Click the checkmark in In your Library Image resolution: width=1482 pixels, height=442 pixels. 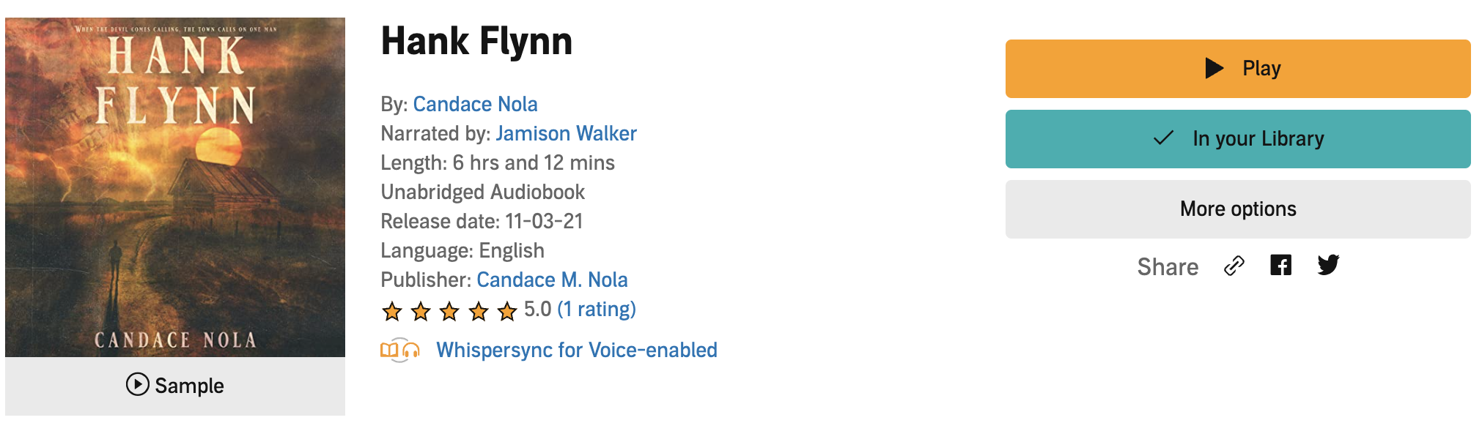pyautogui.click(x=1163, y=138)
